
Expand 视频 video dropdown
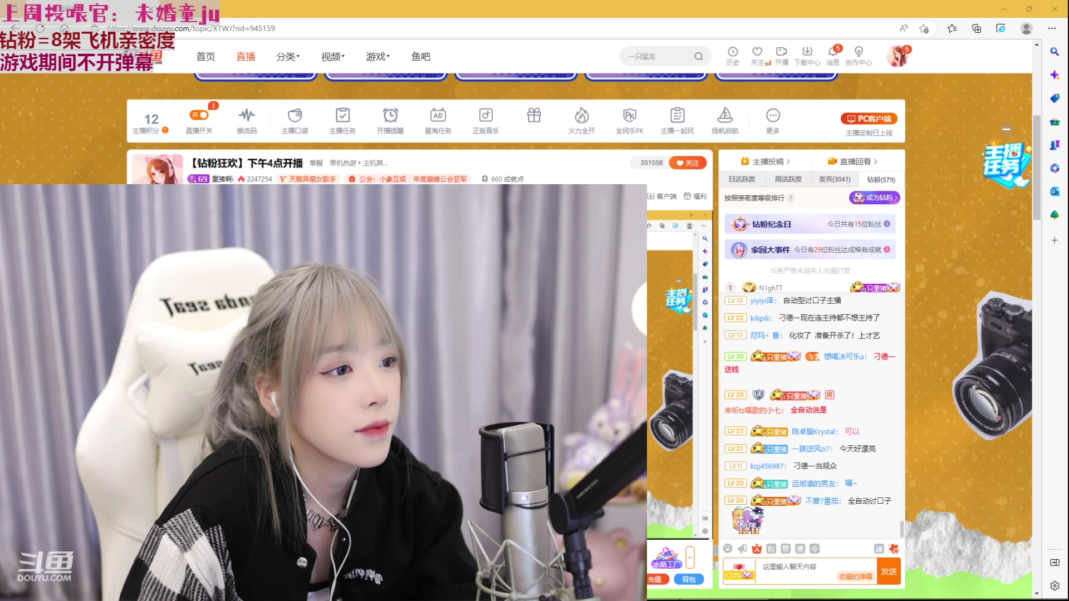tap(333, 56)
